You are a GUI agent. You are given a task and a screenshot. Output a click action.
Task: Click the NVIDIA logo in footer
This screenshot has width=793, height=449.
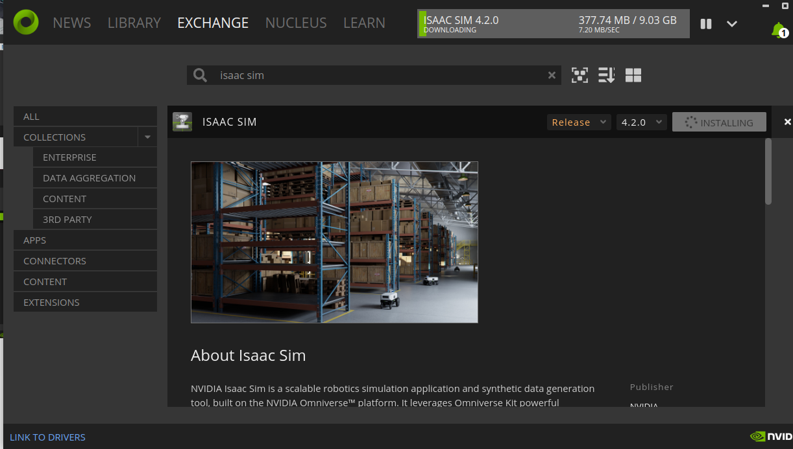[x=771, y=437]
